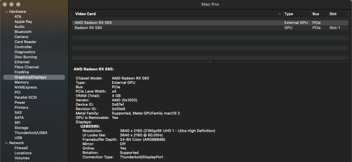The image size is (352, 162).
Task: Select Controller in the sidebar
Action: coord(23,47)
